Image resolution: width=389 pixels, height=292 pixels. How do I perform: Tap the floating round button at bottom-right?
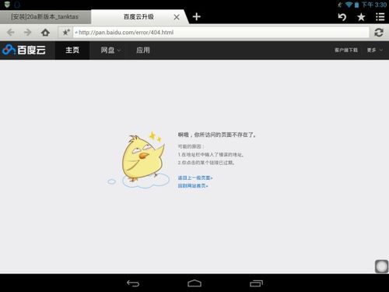point(381,266)
